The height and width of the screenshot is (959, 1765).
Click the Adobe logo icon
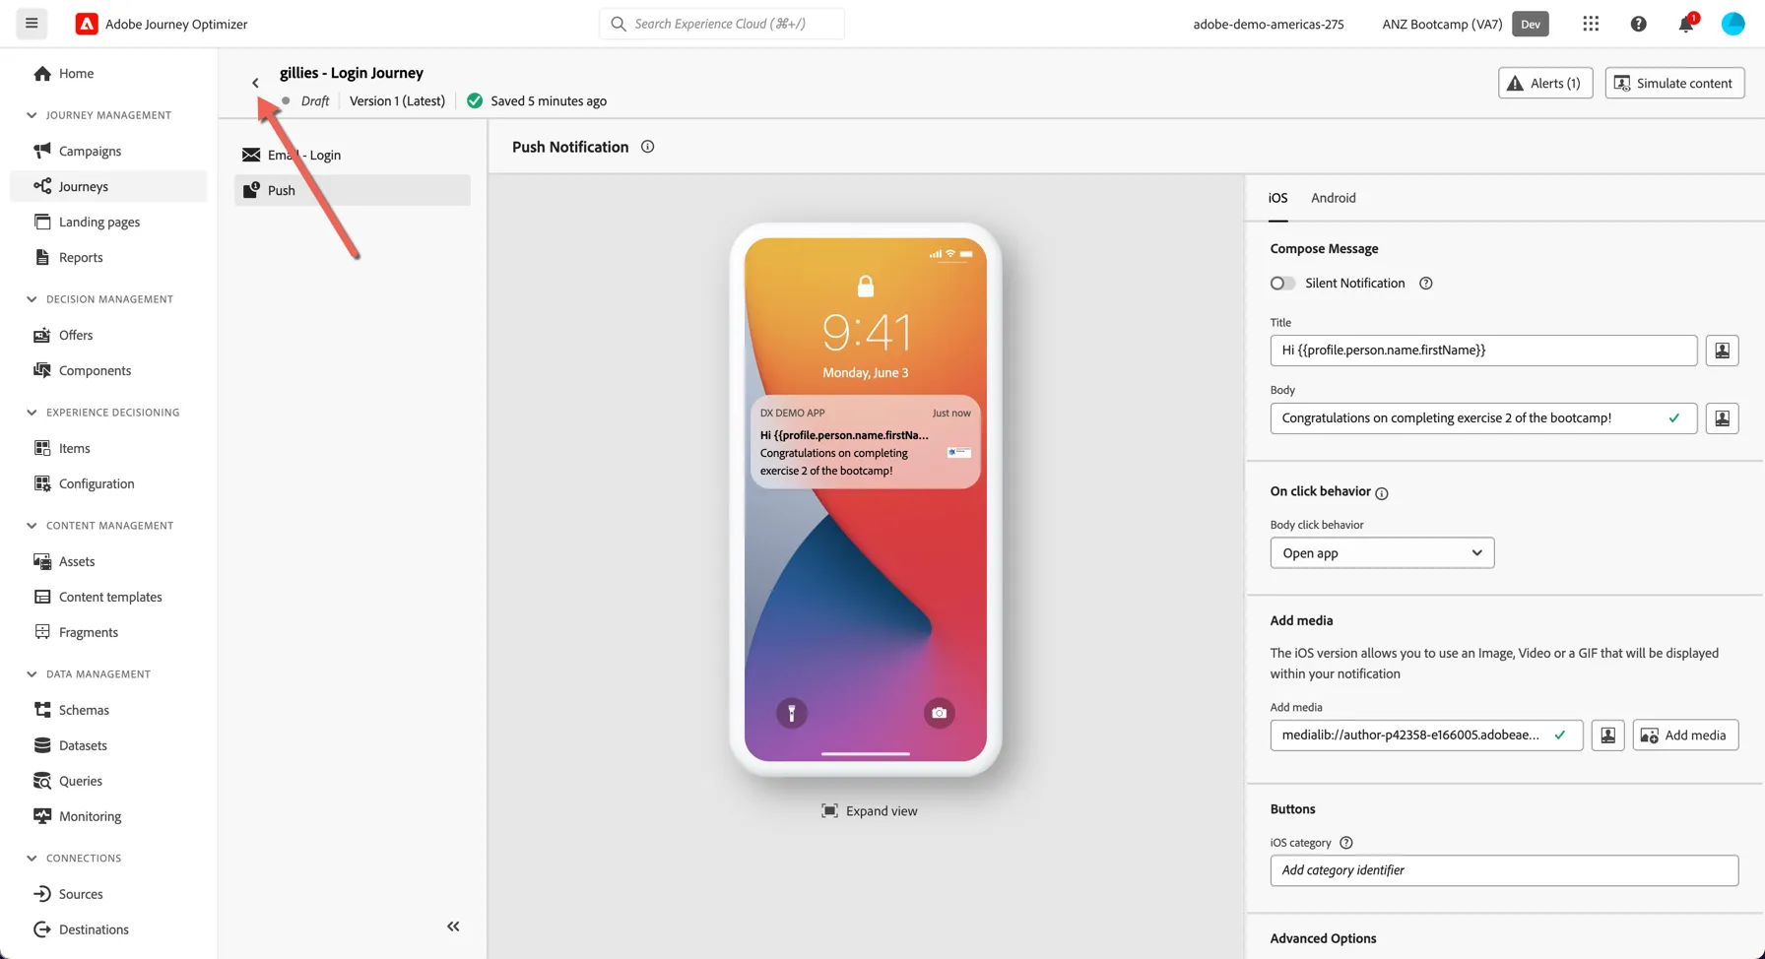click(x=87, y=24)
